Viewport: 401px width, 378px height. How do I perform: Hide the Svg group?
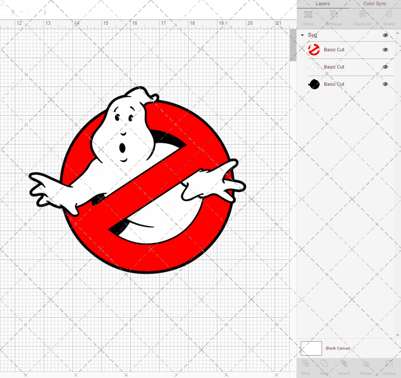pos(385,35)
